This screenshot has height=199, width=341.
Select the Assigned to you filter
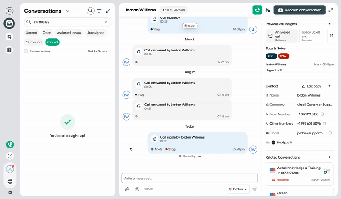(69, 33)
